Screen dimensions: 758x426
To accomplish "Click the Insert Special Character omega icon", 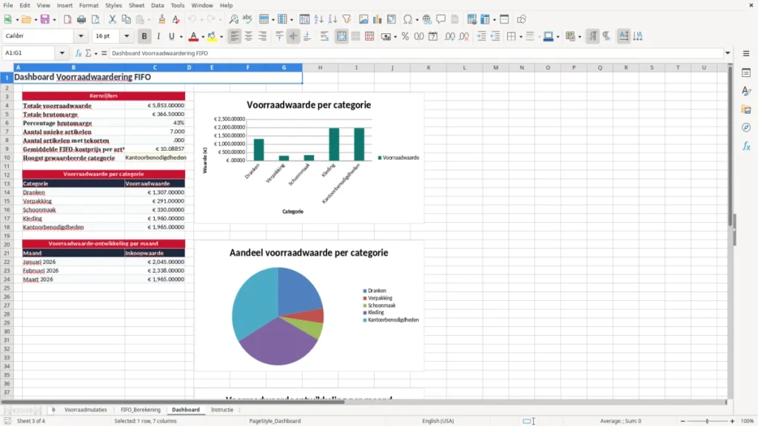I will (408, 19).
